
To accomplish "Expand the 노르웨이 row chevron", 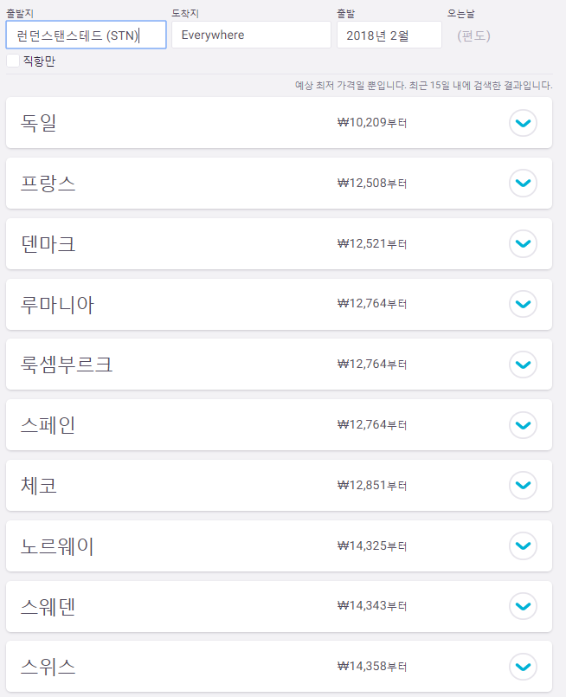I will 523,545.
